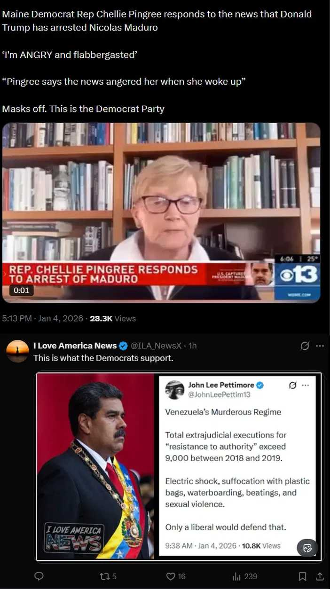Play the Chellie Pingree video

pyautogui.click(x=161, y=212)
